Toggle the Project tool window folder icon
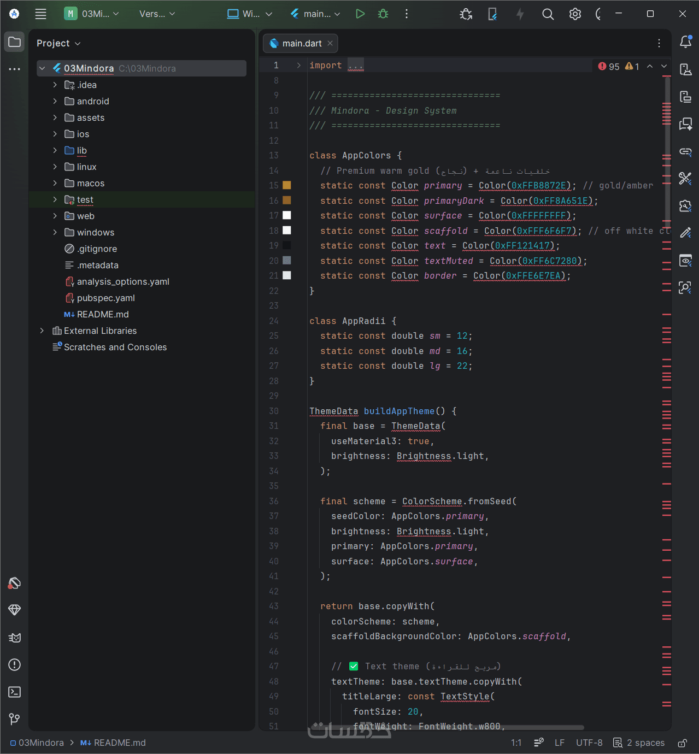The width and height of the screenshot is (699, 754). 15,42
